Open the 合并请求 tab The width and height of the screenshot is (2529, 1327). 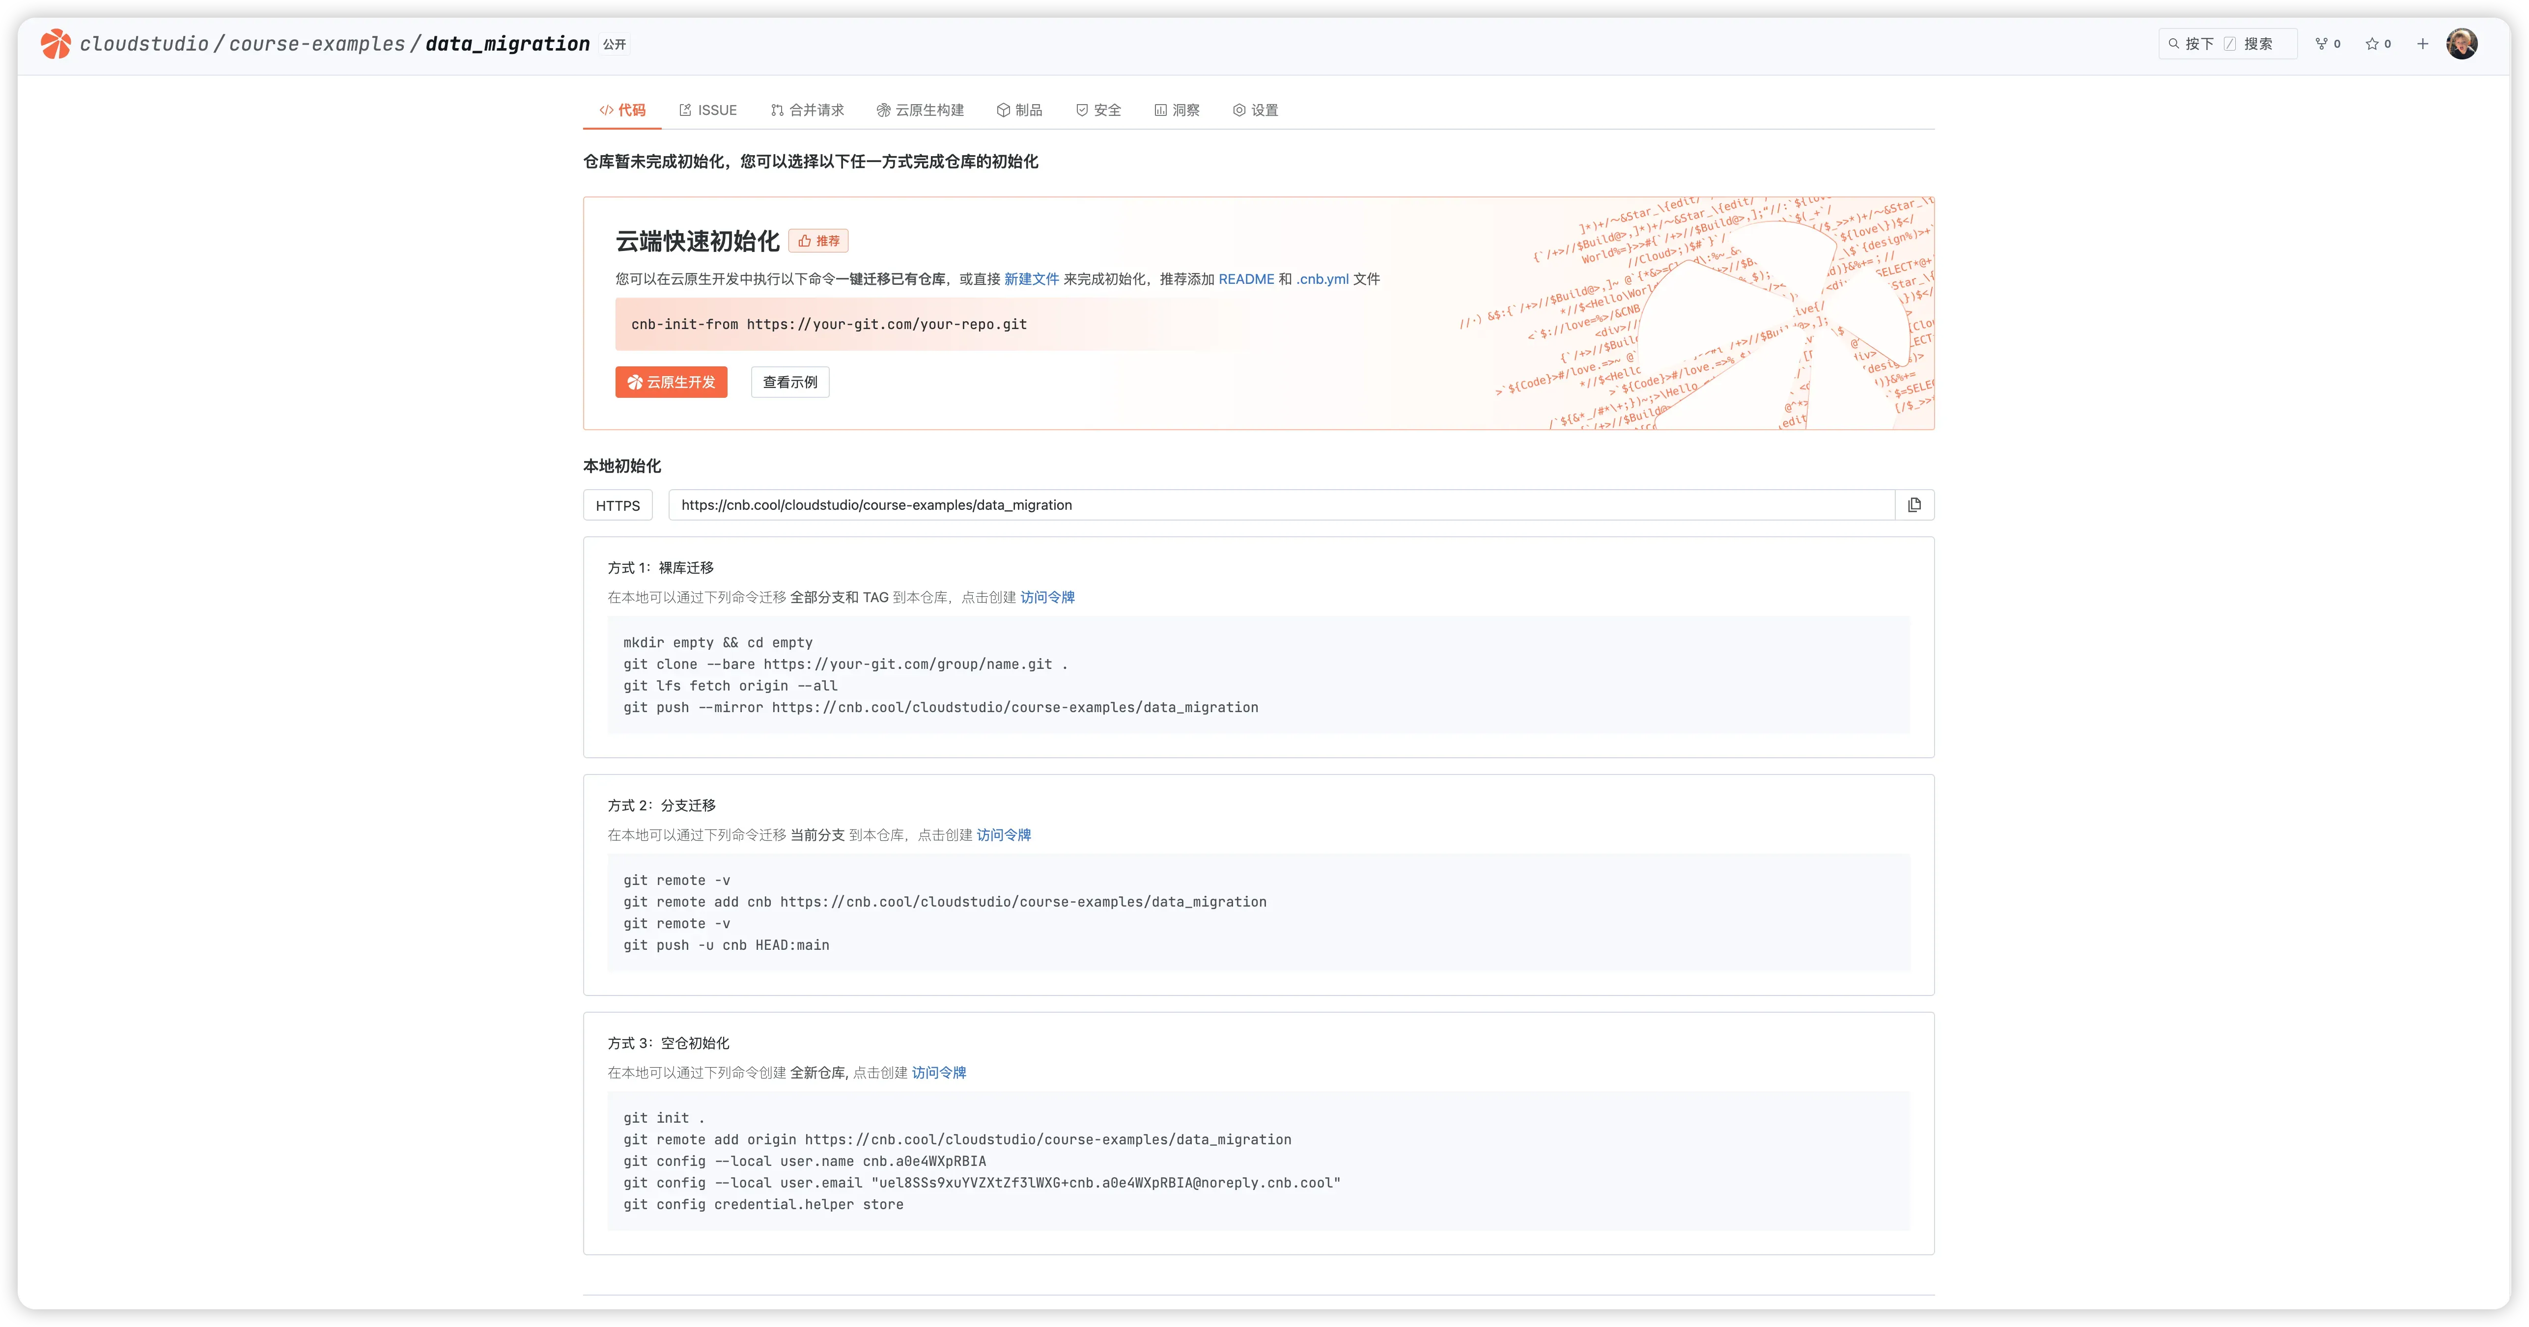[807, 110]
